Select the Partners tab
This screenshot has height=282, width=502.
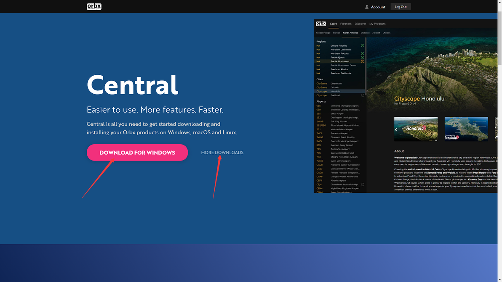tap(346, 24)
